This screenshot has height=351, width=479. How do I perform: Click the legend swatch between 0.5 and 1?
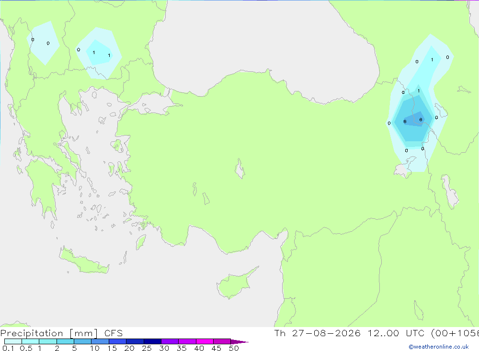(31, 341)
